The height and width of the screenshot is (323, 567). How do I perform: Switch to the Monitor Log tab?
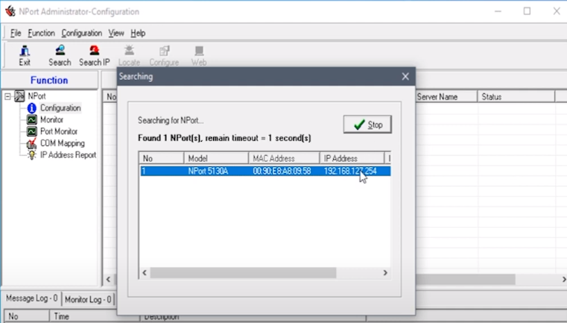coord(88,299)
